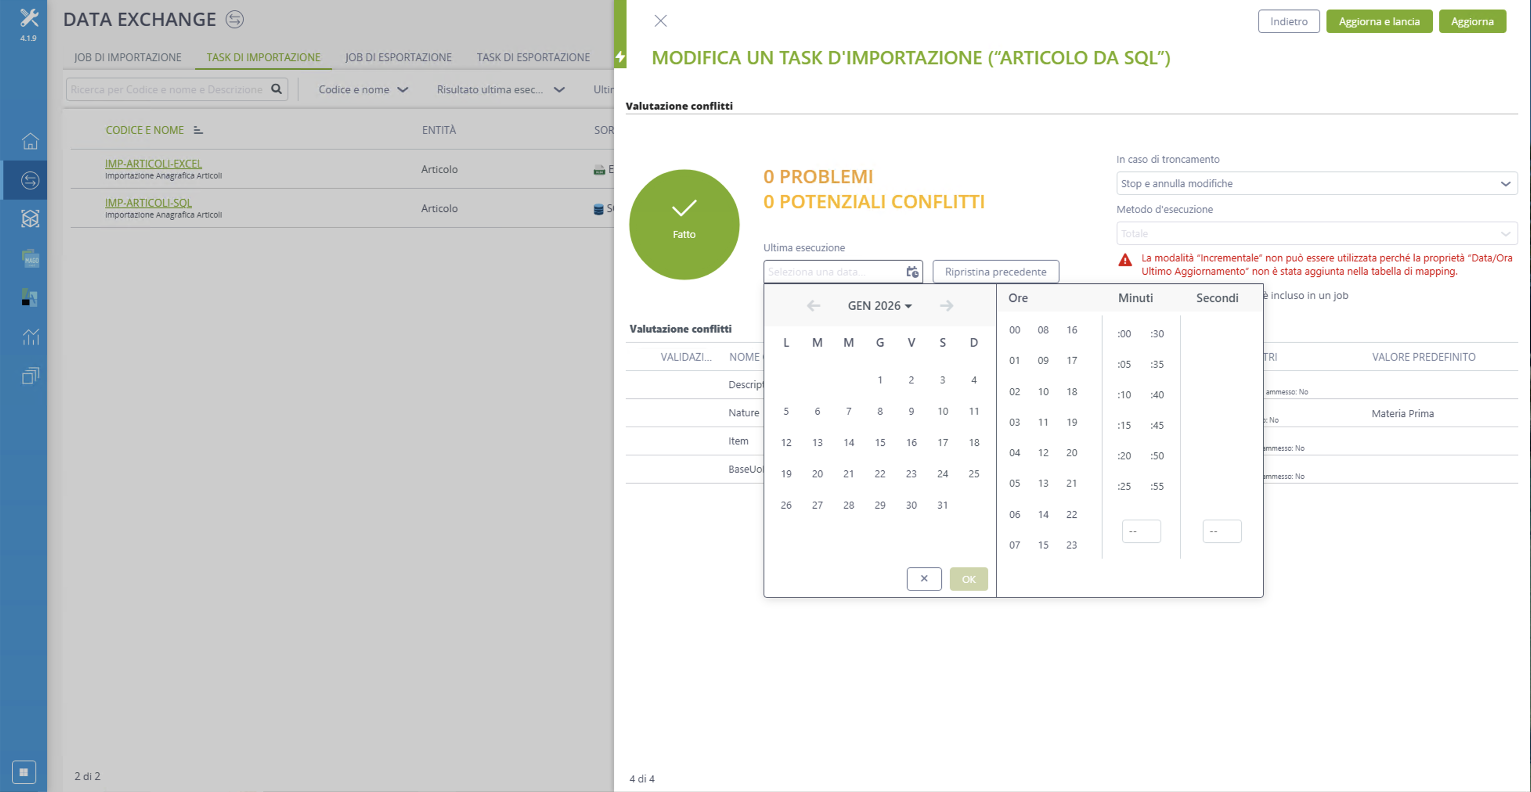The width and height of the screenshot is (1531, 792).
Task: Click Ripristina precedente button
Action: (995, 272)
